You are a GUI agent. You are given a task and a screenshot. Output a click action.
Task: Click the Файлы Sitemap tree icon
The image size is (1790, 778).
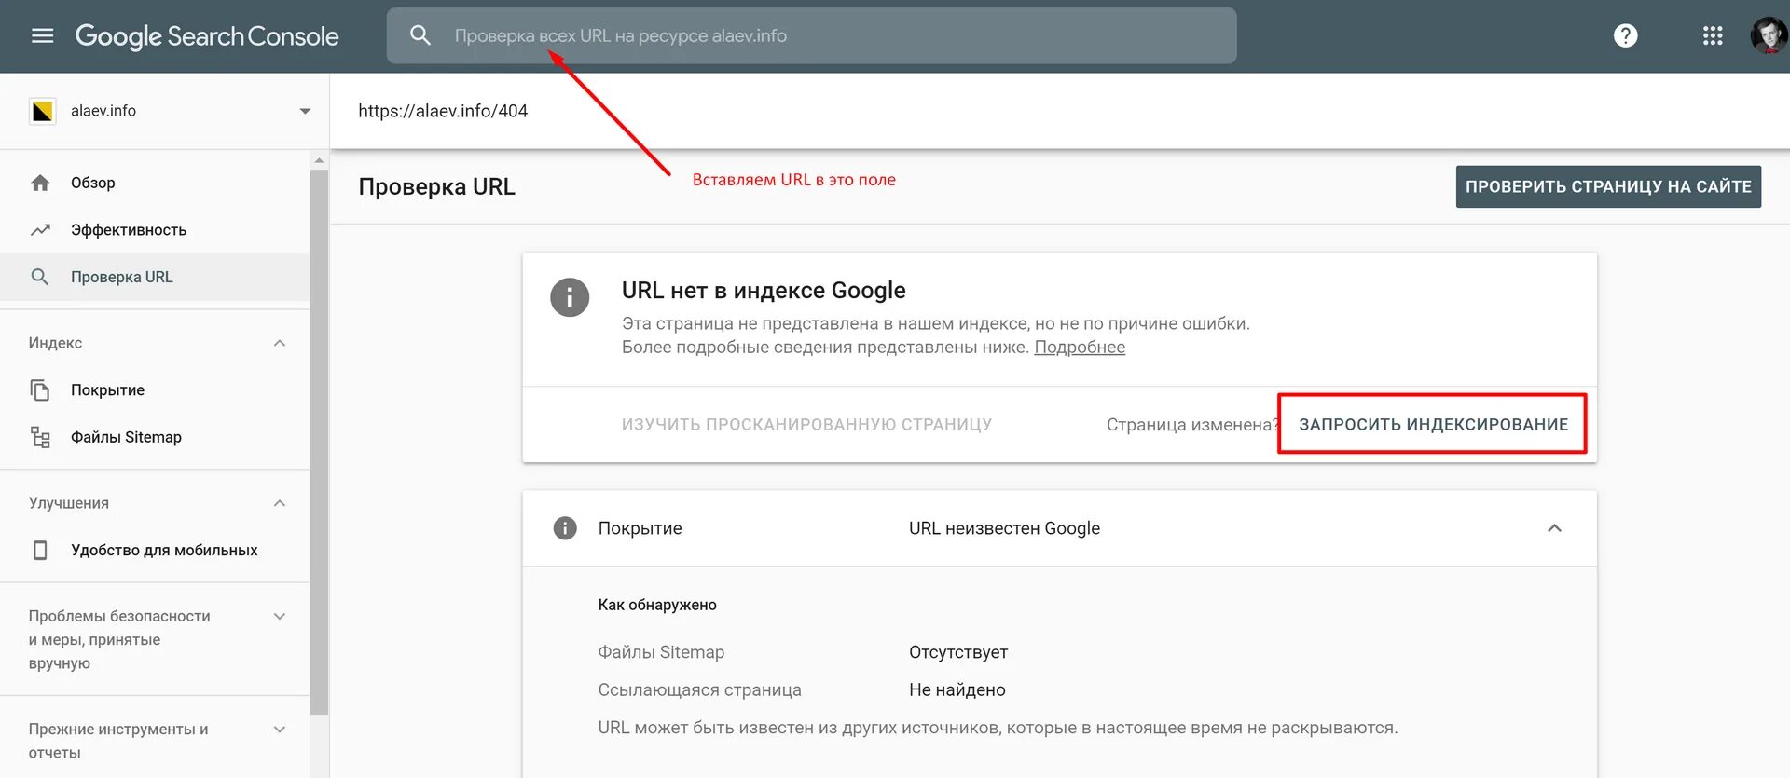40,437
